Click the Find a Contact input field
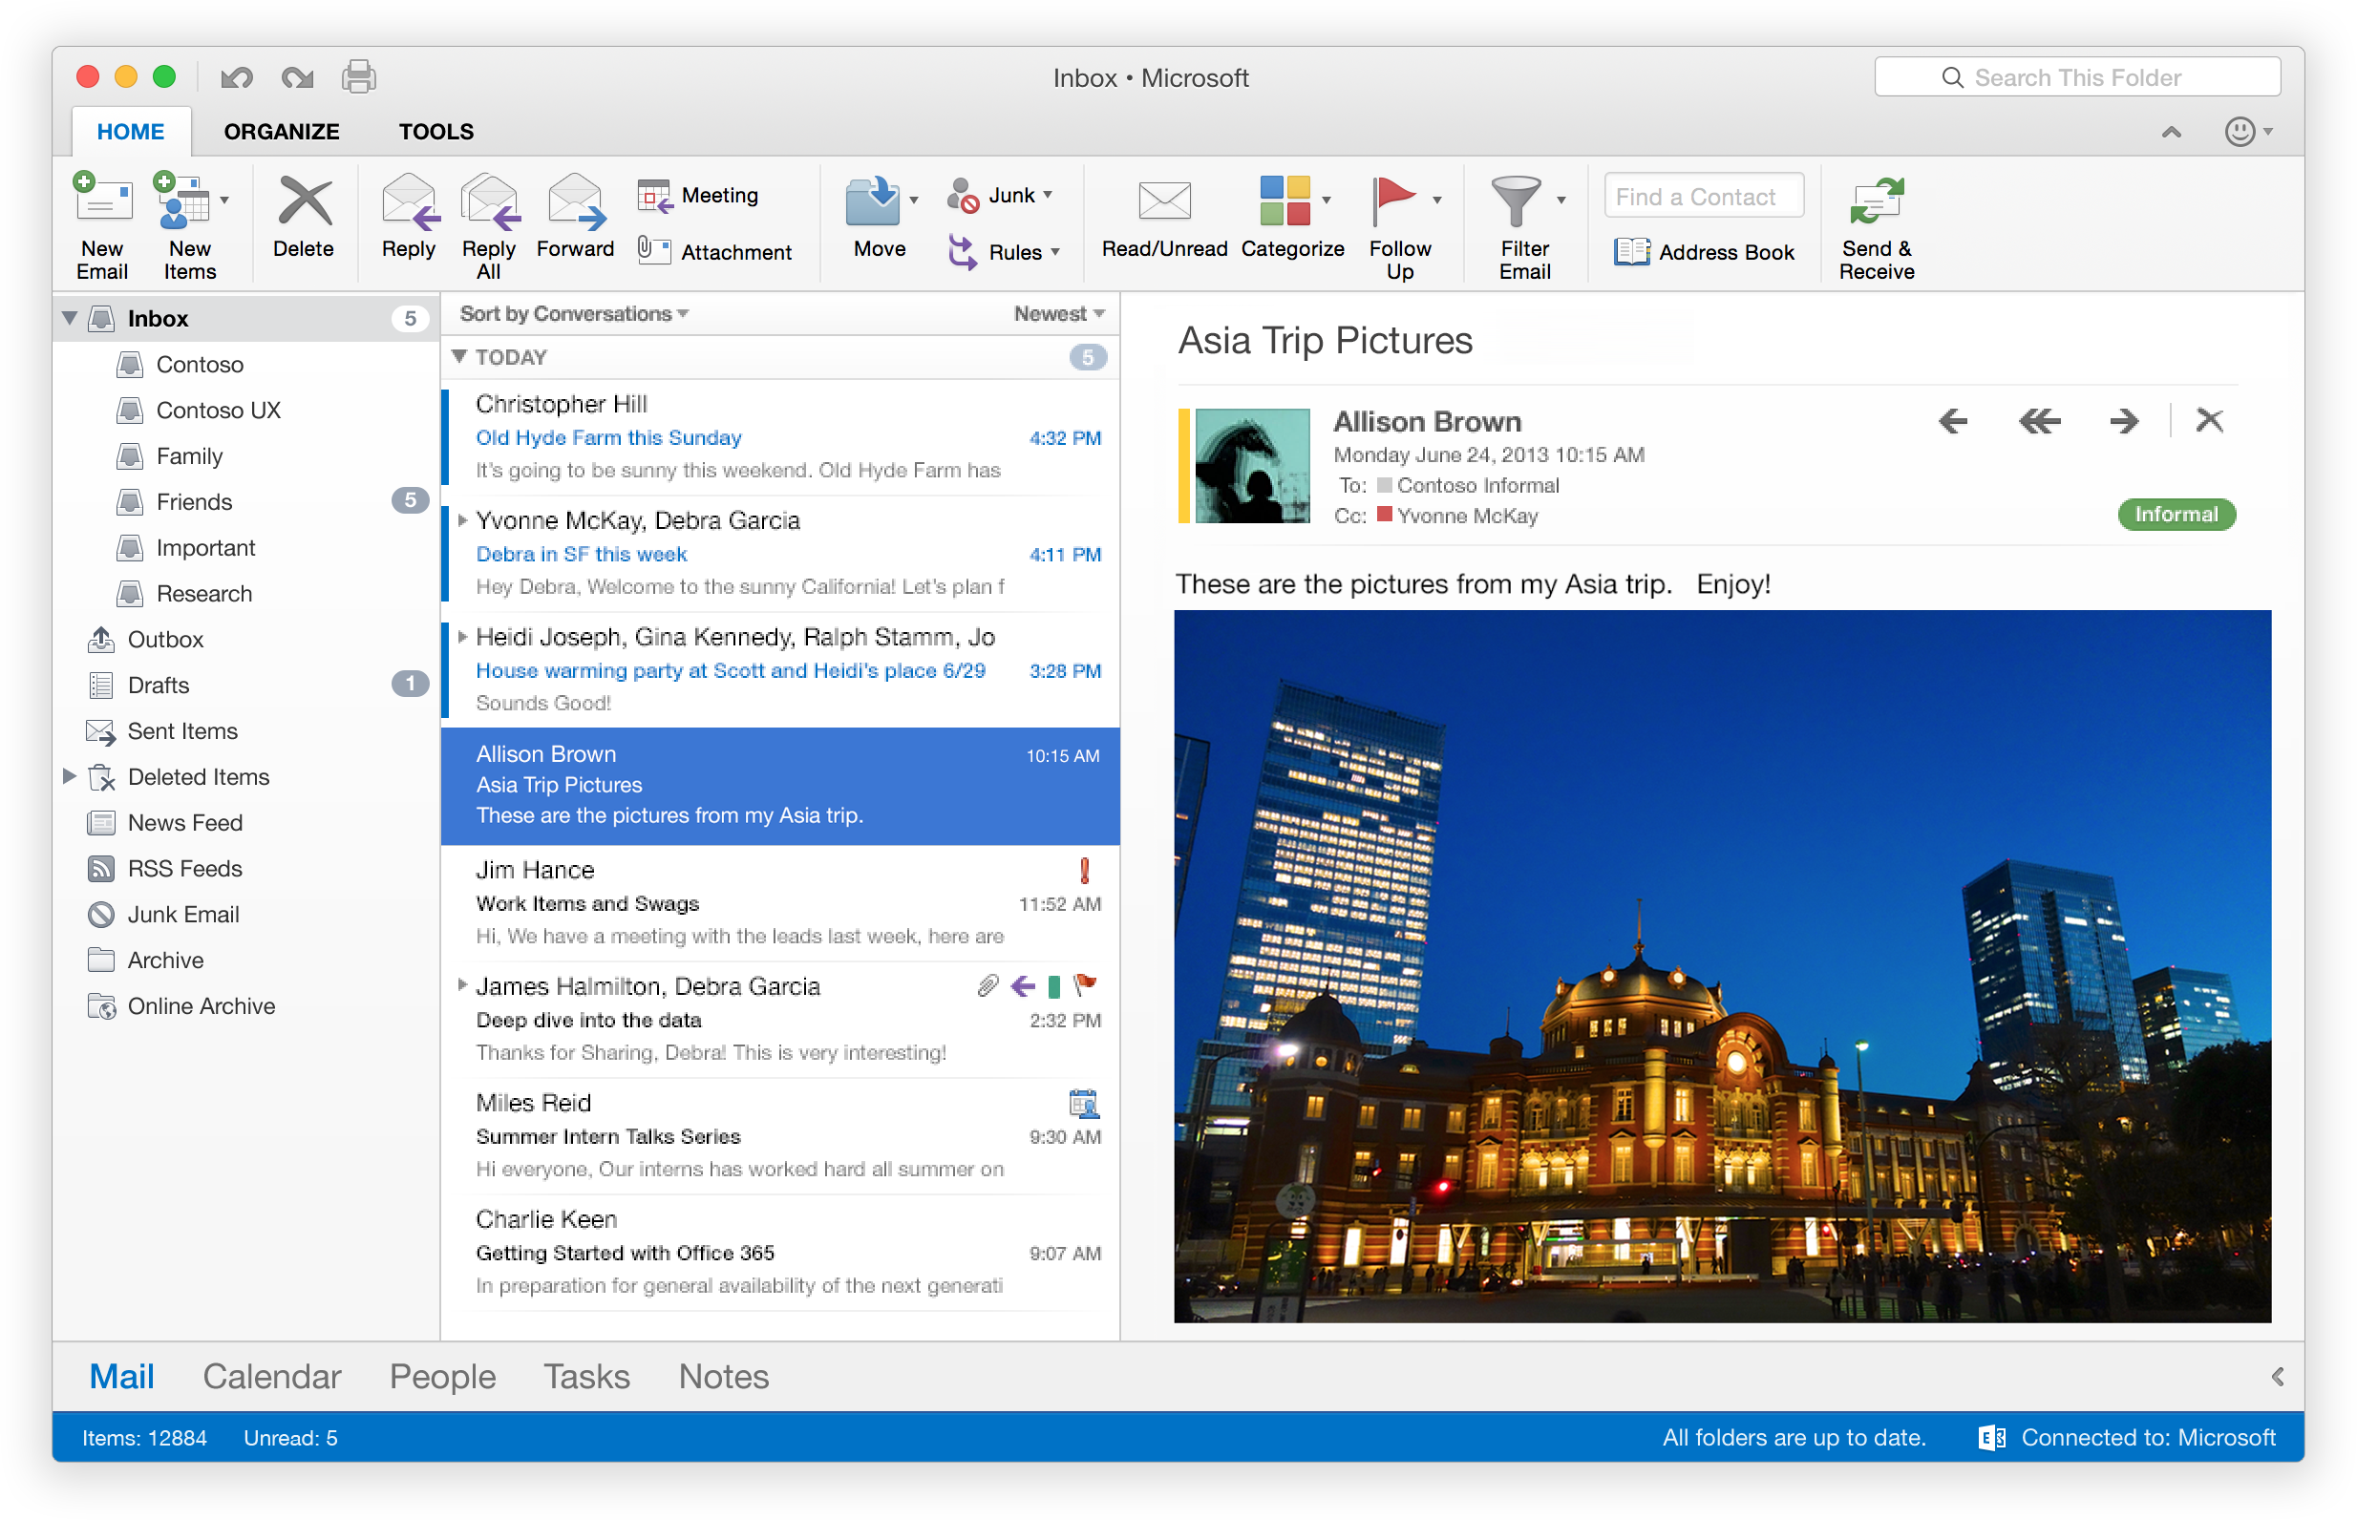The image size is (2357, 1520). click(1699, 194)
